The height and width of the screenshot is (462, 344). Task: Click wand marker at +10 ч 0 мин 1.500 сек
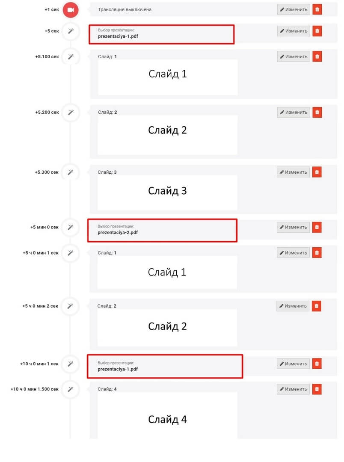click(x=71, y=389)
